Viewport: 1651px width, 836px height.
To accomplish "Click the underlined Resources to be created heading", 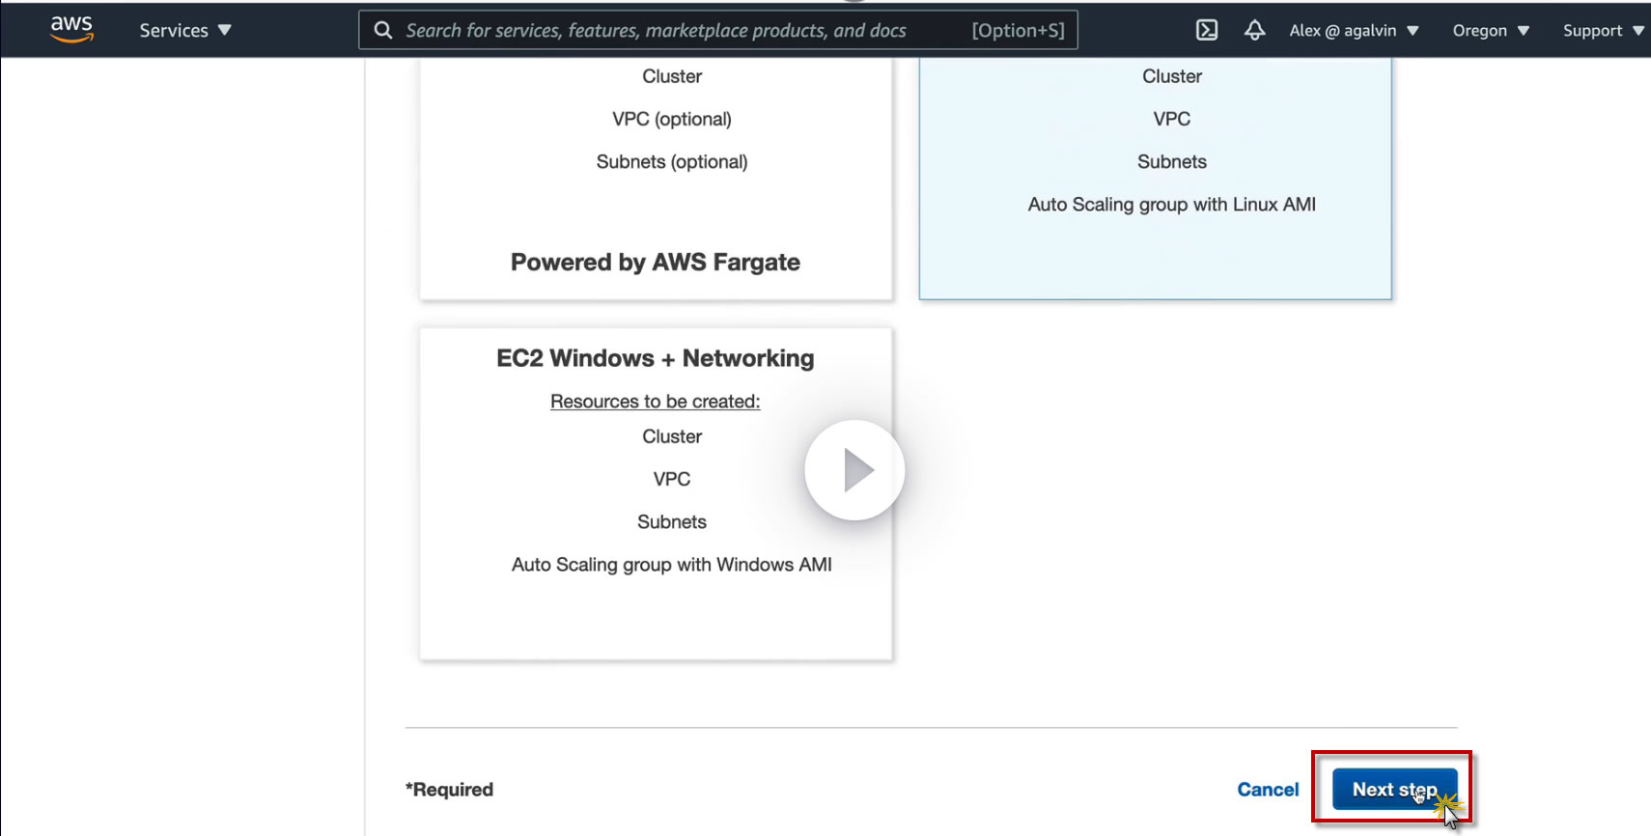I will click(x=656, y=402).
